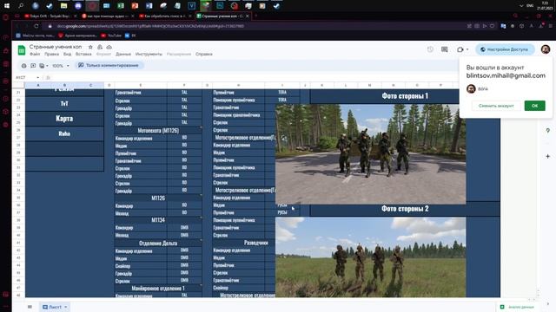Open the Файл menu
Screen dimensions: 556x312
pos(35,54)
